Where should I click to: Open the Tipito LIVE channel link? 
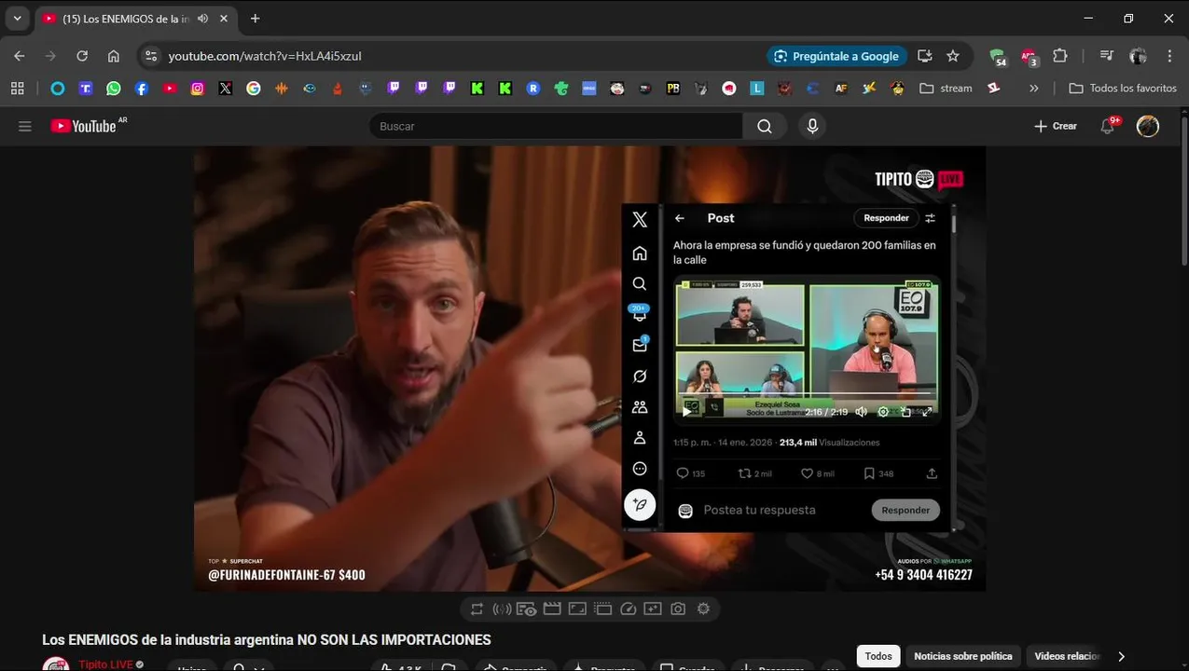click(x=105, y=664)
